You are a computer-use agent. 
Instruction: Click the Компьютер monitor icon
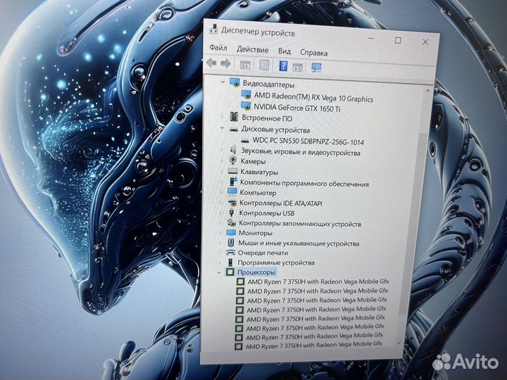[232, 191]
